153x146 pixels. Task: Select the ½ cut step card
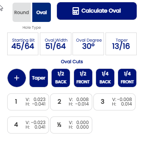(x=71, y=125)
